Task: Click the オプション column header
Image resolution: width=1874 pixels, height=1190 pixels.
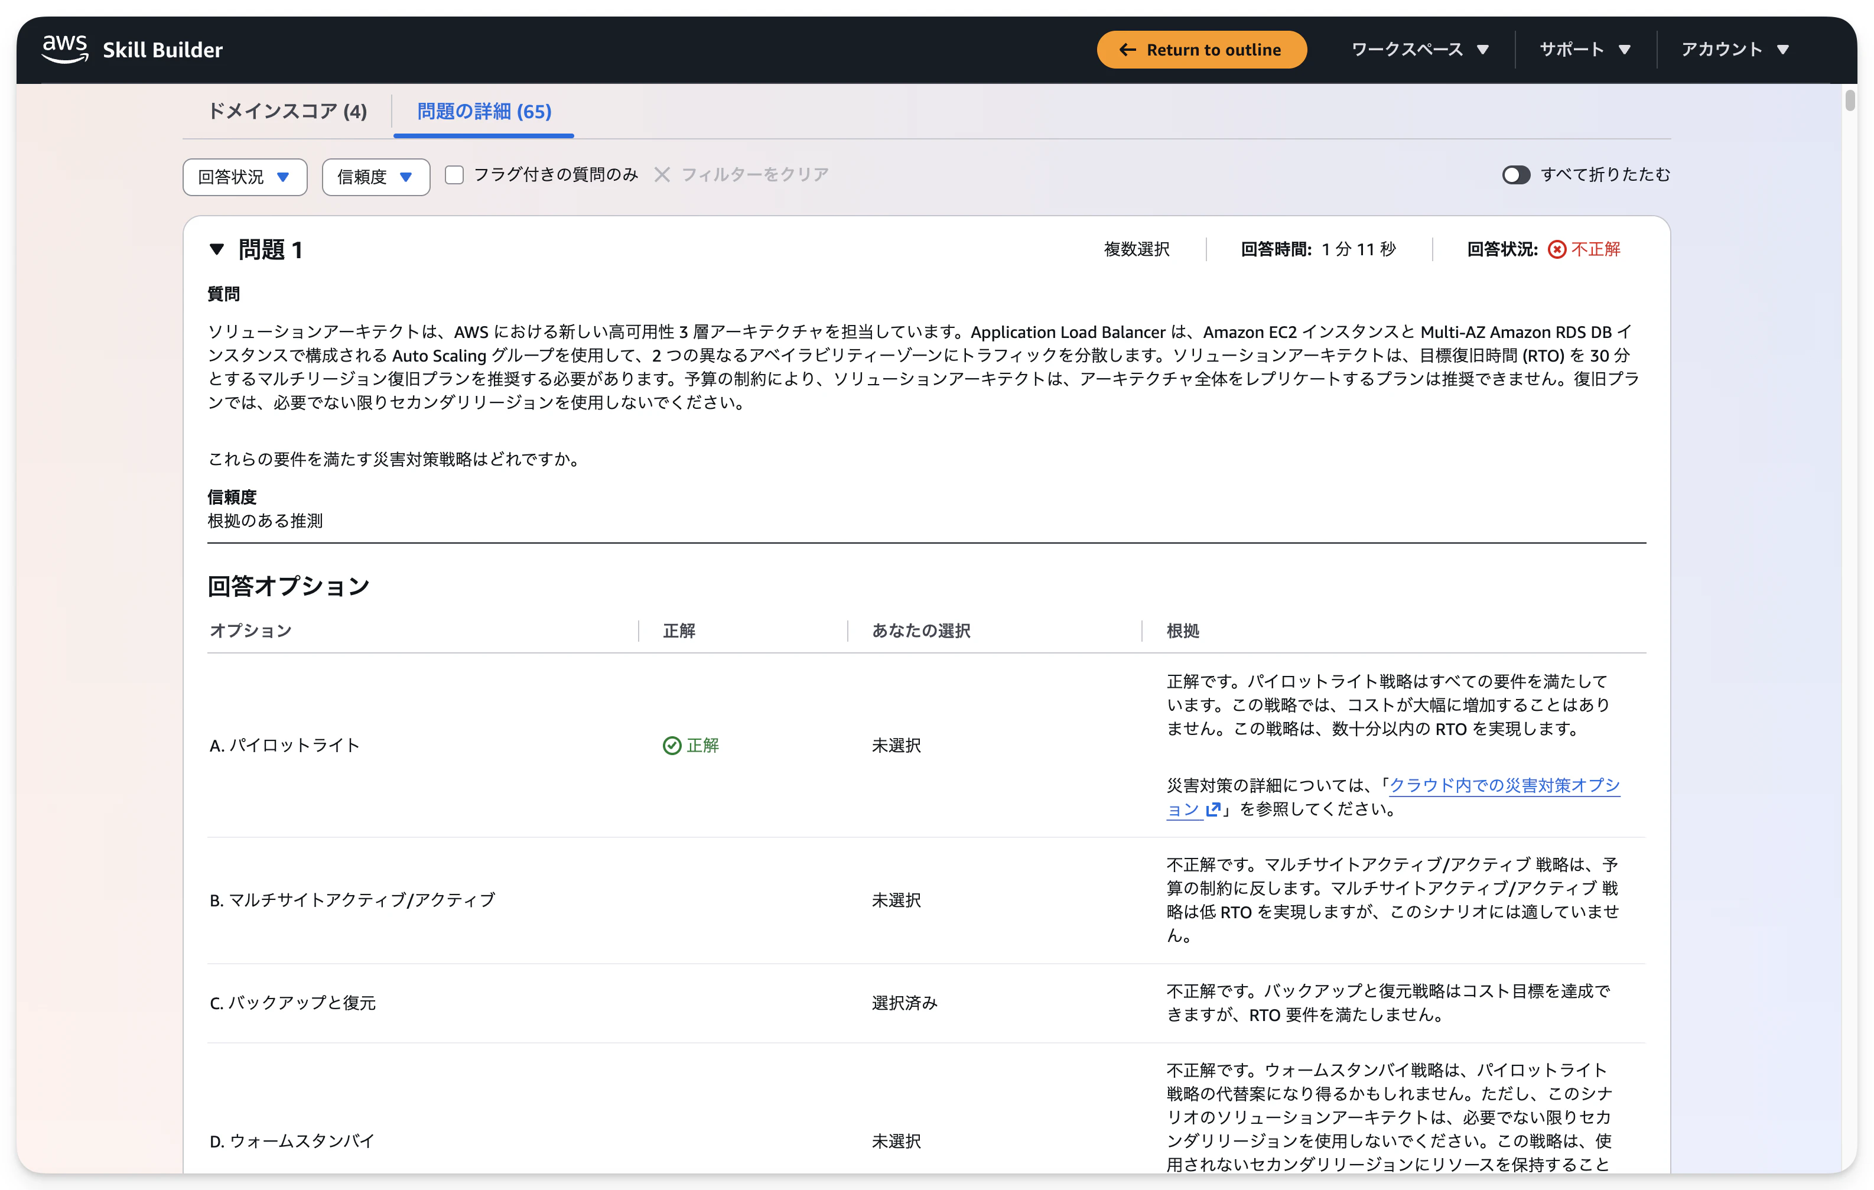Action: pyautogui.click(x=250, y=630)
